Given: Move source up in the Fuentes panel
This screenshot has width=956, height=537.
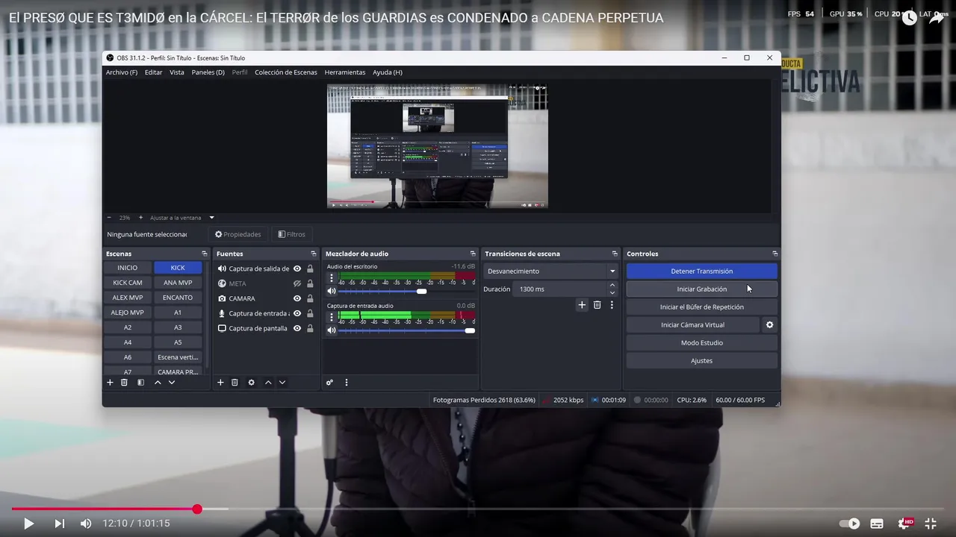Looking at the screenshot, I should pyautogui.click(x=268, y=383).
